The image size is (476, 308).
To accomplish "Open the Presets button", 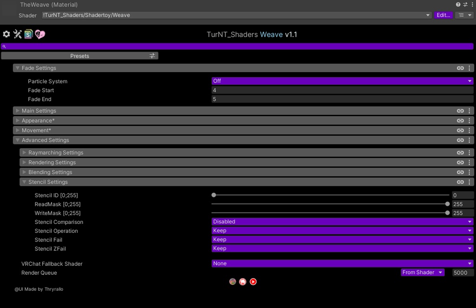I will coord(79,56).
